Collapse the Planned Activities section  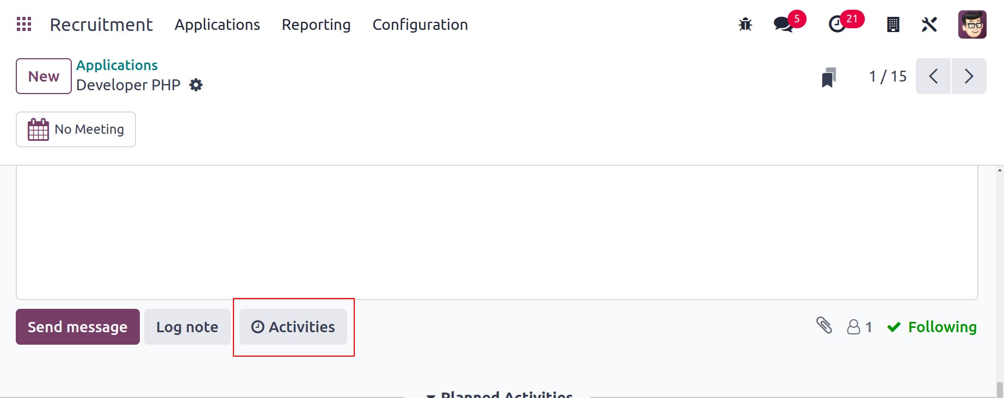499,394
